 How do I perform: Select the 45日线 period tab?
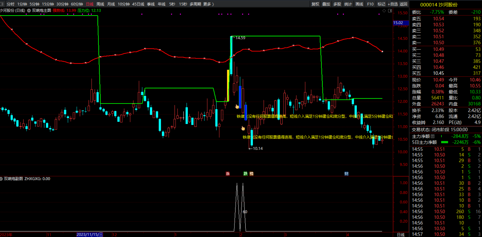point(138,4)
